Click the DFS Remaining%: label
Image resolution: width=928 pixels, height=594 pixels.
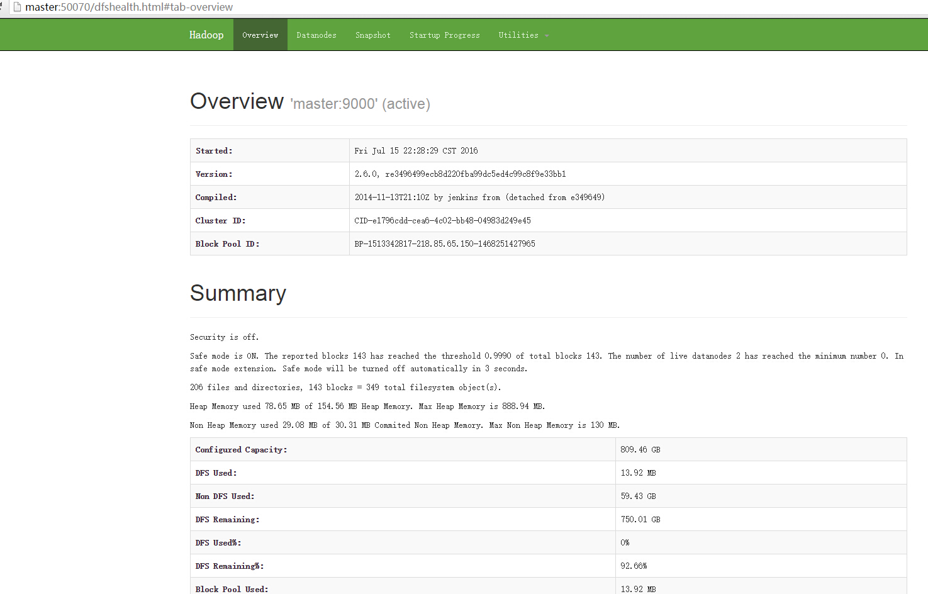coord(229,566)
